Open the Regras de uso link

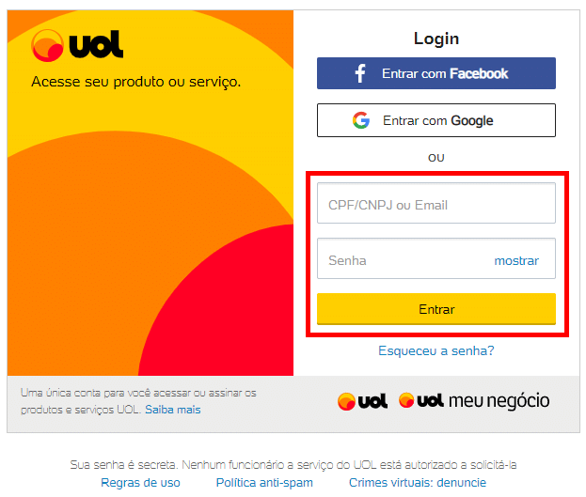[140, 482]
